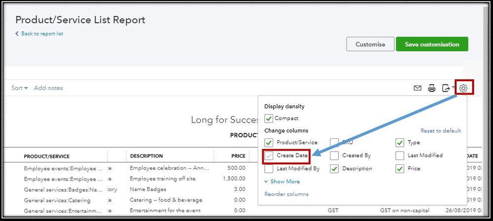Open the gear settings icon
The image size is (493, 221).
pos(463,88)
